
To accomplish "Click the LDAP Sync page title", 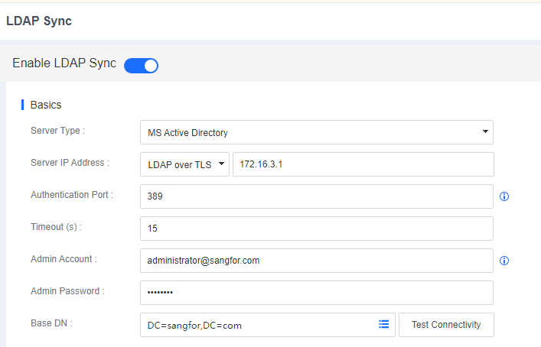I will pyautogui.click(x=39, y=21).
